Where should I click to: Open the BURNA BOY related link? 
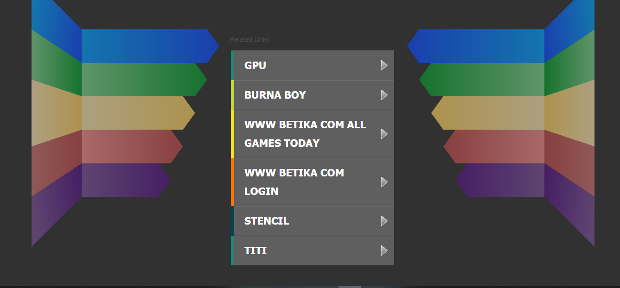coord(312,95)
